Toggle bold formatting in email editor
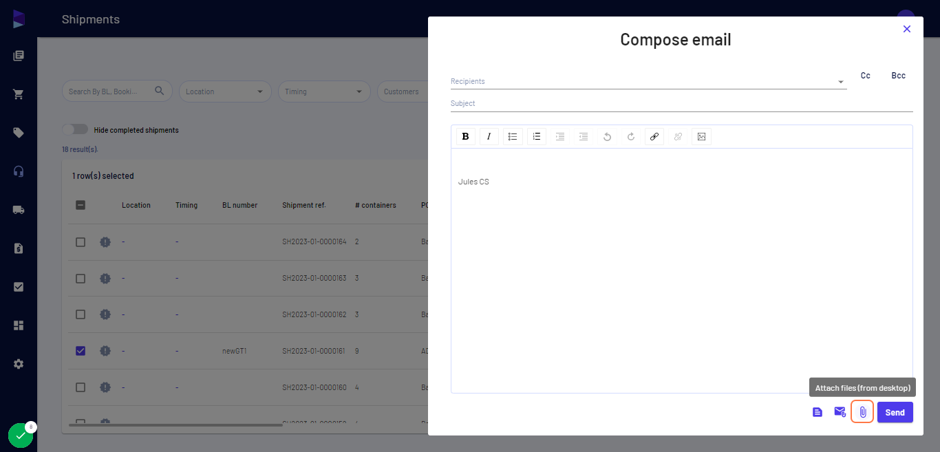Image resolution: width=940 pixels, height=452 pixels. click(466, 136)
